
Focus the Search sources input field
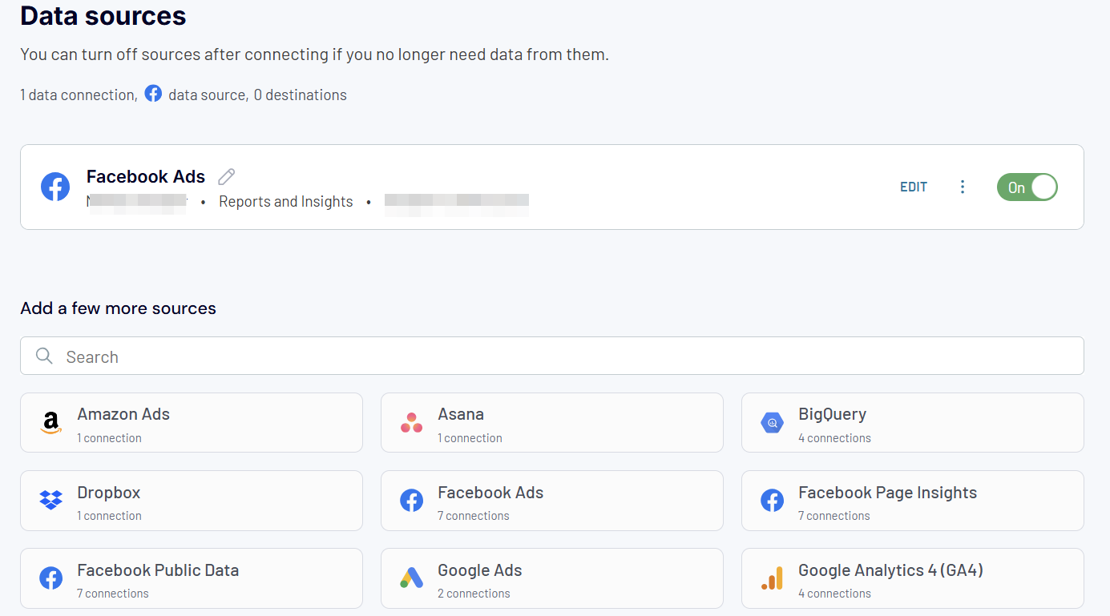(552, 356)
